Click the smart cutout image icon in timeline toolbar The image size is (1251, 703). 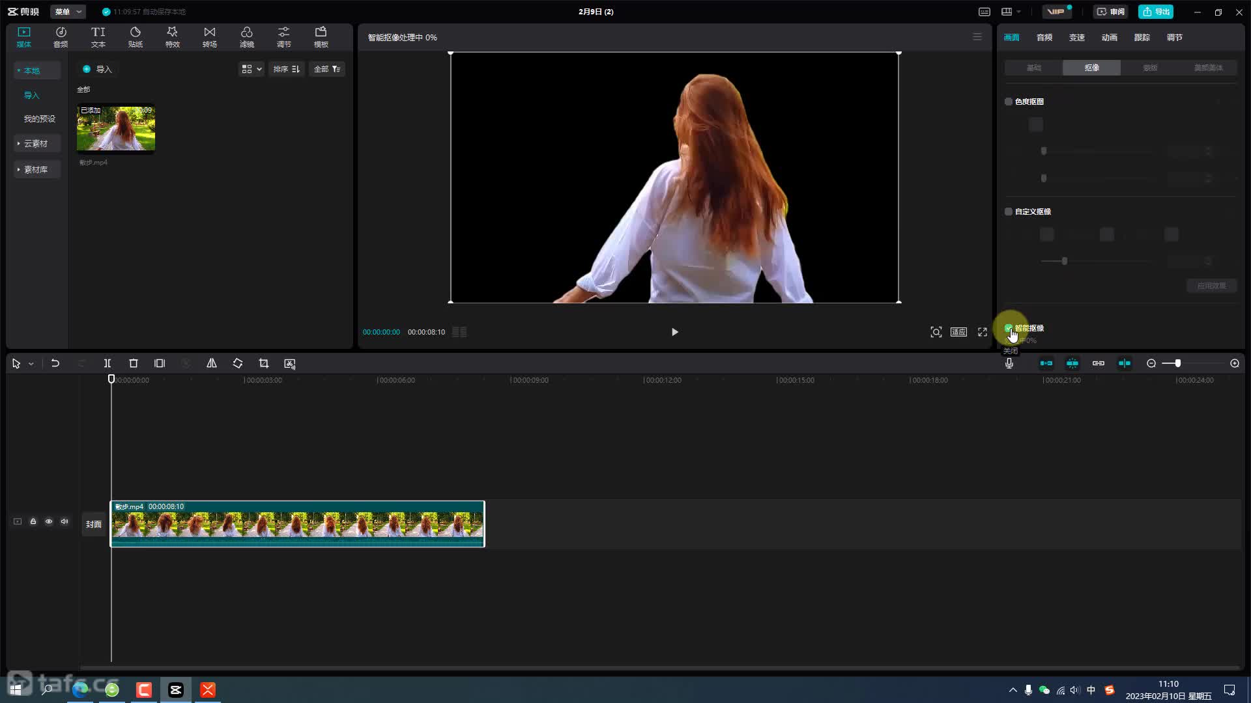(x=290, y=363)
